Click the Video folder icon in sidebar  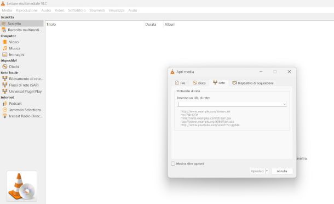5,42
